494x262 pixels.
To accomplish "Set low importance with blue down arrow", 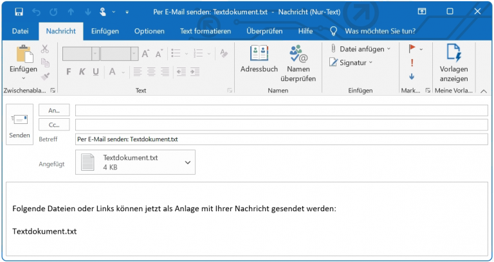I will point(412,76).
